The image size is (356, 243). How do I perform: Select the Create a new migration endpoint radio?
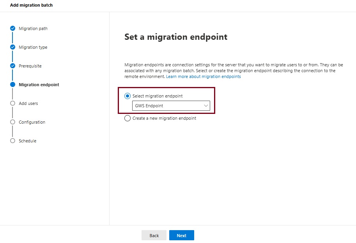click(128, 118)
